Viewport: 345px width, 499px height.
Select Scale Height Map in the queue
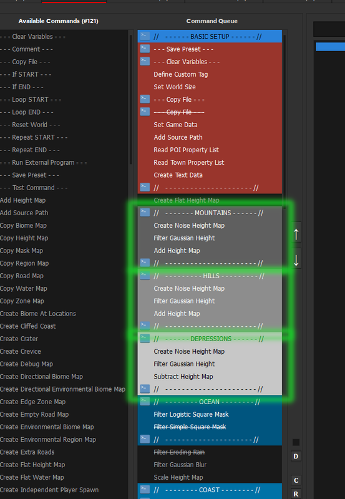tap(210, 477)
